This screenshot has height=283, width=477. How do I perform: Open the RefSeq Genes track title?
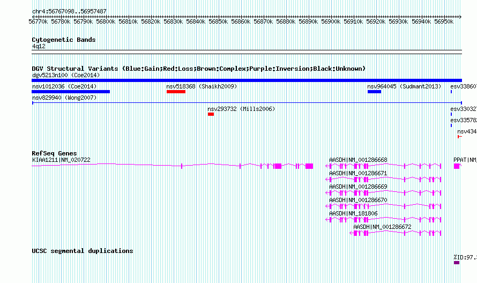pyautogui.click(x=54, y=153)
